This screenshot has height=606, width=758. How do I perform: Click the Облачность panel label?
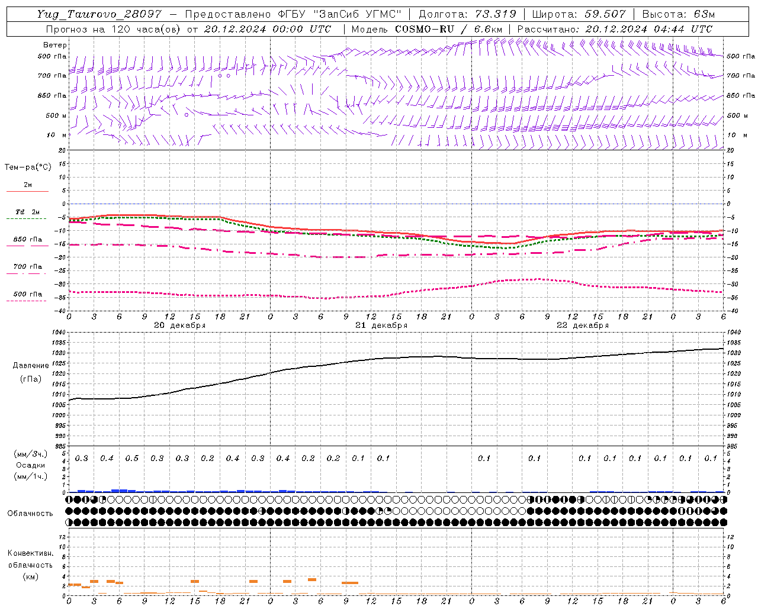[x=30, y=514]
